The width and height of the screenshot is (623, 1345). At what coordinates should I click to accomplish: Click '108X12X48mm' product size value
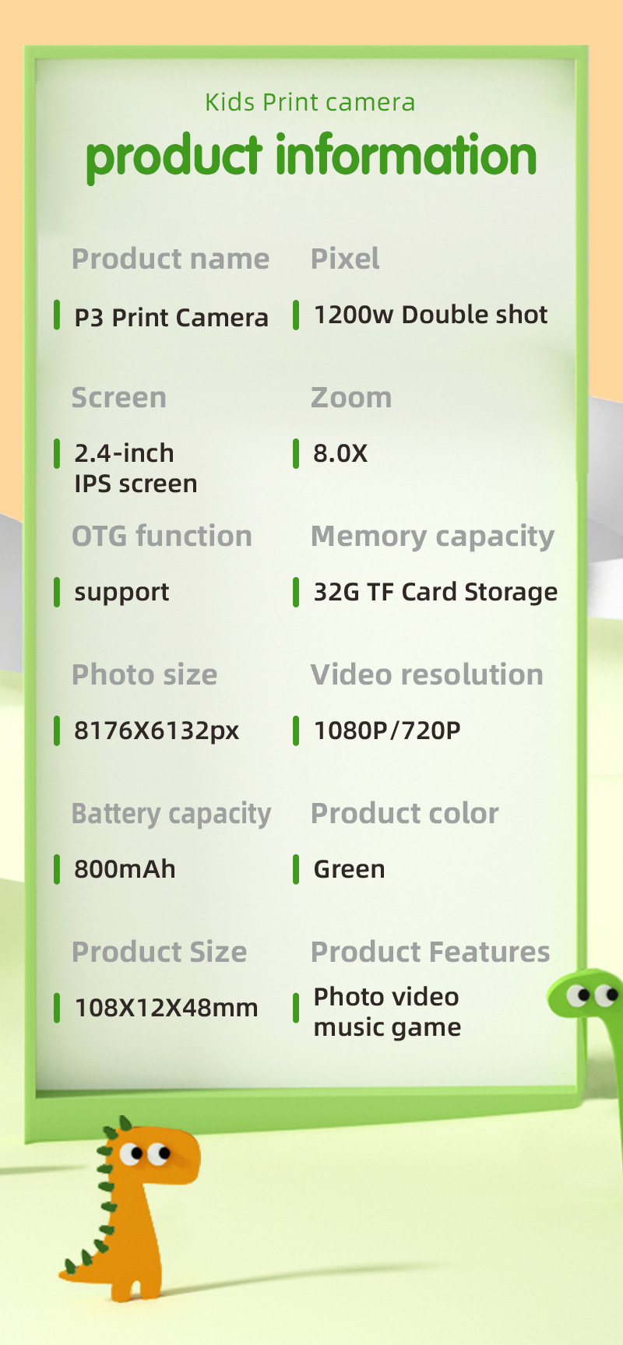[x=166, y=1008]
